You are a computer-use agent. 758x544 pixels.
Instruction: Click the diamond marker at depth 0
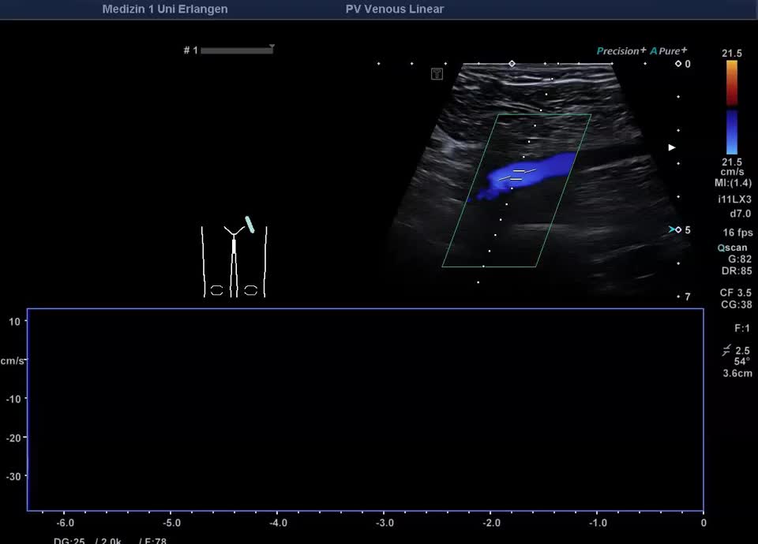(x=677, y=64)
